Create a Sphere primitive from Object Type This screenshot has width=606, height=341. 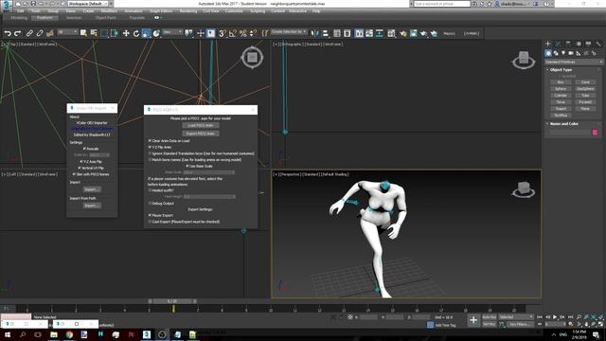coord(561,89)
